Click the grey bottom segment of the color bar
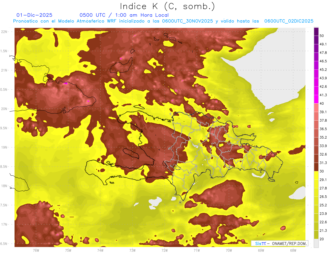 coord(316,243)
